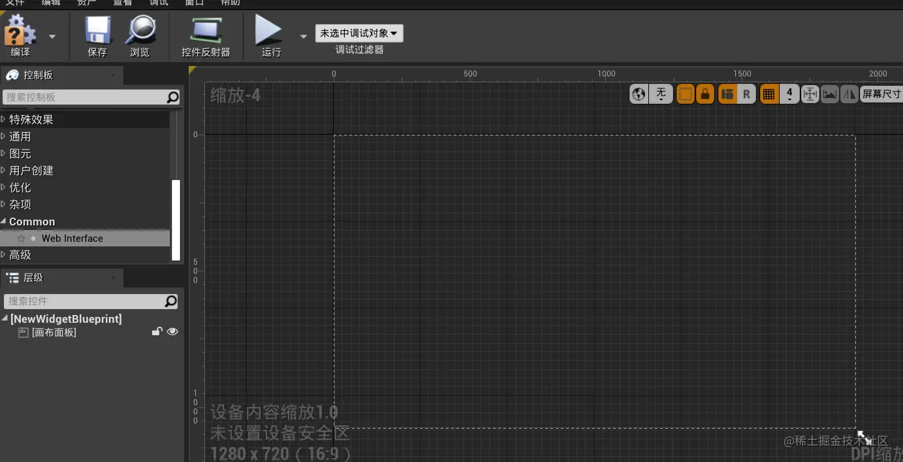Viewport: 903px width, 462px height.
Task: Open the Run (运行) options dropdown arrow
Action: click(x=303, y=37)
